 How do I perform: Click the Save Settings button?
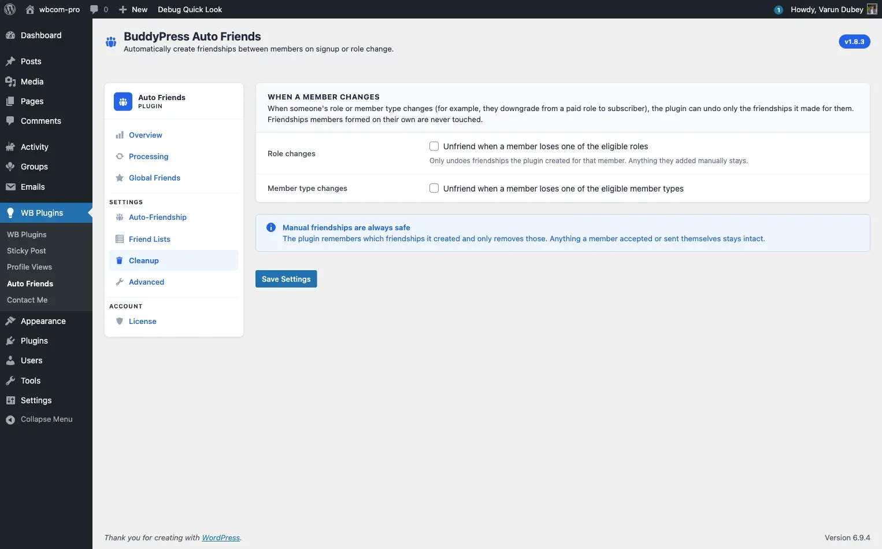coord(286,279)
